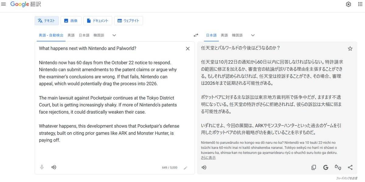Click the さらに表示 show more link
365x182 pixels.
[208, 158]
